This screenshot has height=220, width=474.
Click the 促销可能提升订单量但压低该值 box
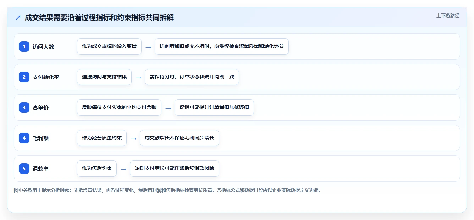[x=214, y=108]
